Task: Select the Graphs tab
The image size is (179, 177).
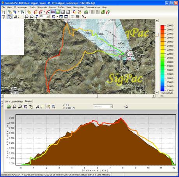Action: point(28,101)
